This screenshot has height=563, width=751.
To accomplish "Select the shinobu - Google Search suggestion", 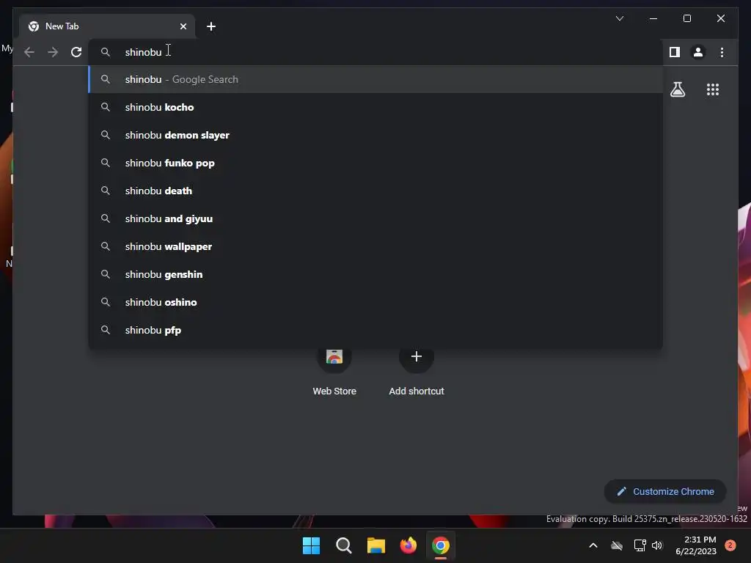I will [375, 79].
